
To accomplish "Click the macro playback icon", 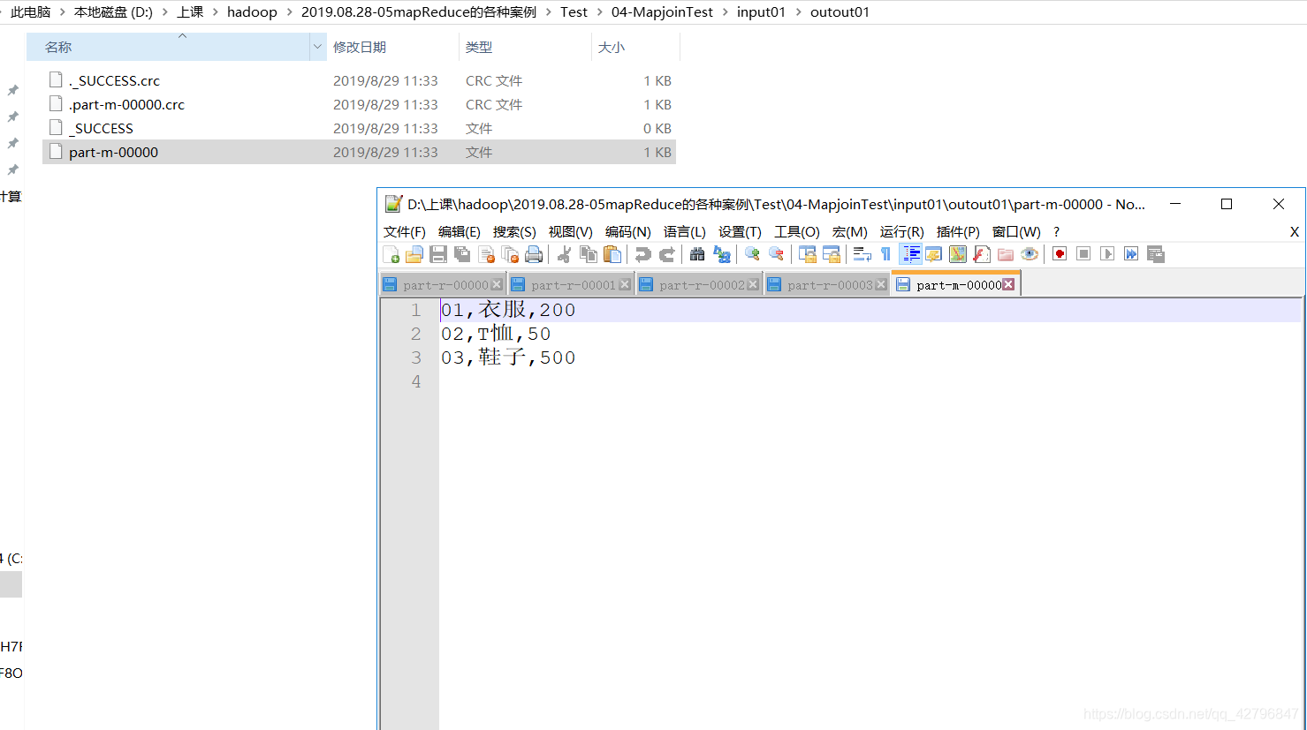I will click(x=1107, y=254).
